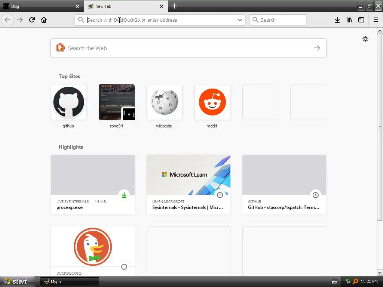Click the orange magnifier tray icon
The width and height of the screenshot is (383, 287).
355,281
